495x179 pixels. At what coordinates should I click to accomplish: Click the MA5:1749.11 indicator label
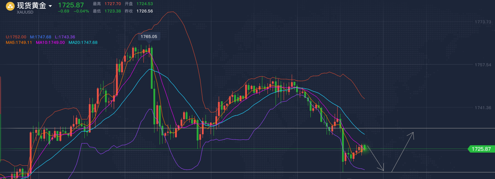(19, 43)
